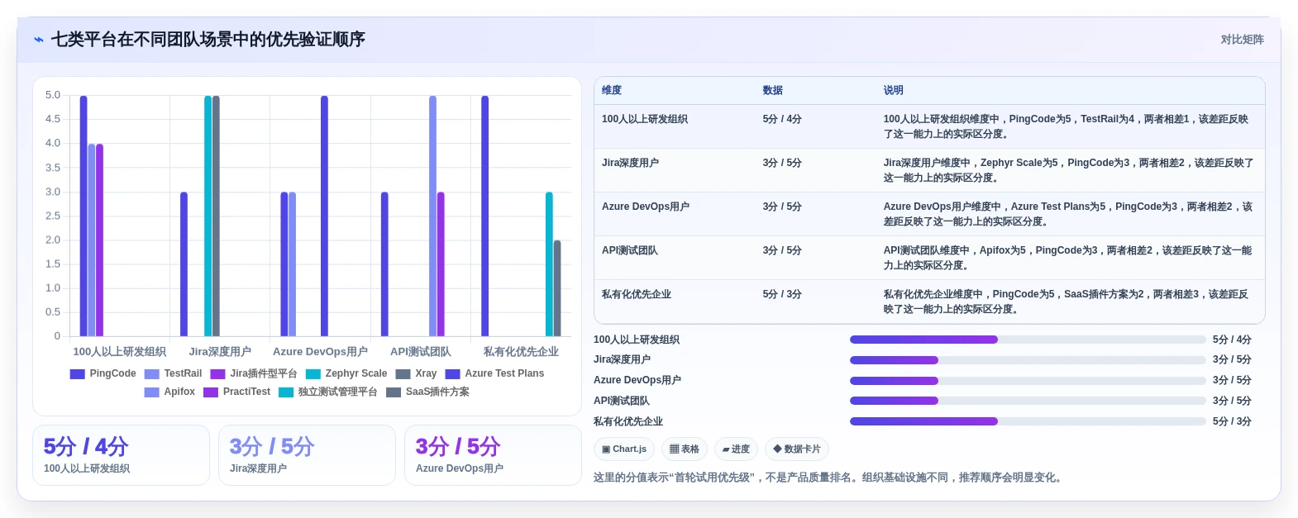Click the 数据 column header
This screenshot has width=1298, height=518.
click(x=773, y=91)
